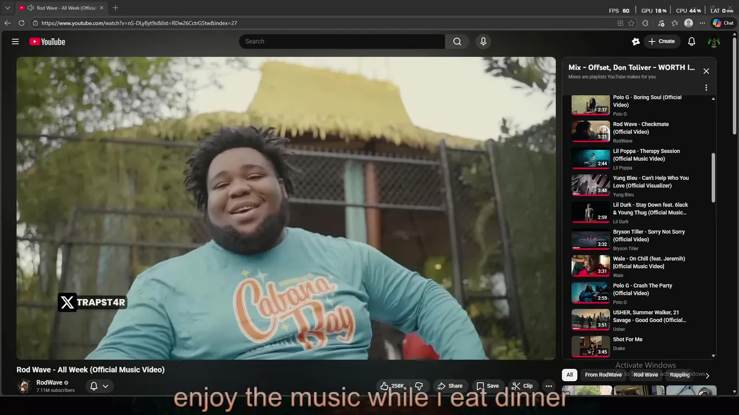The image size is (739, 415).
Task: Play Wale - On Chill
Action: click(x=639, y=267)
